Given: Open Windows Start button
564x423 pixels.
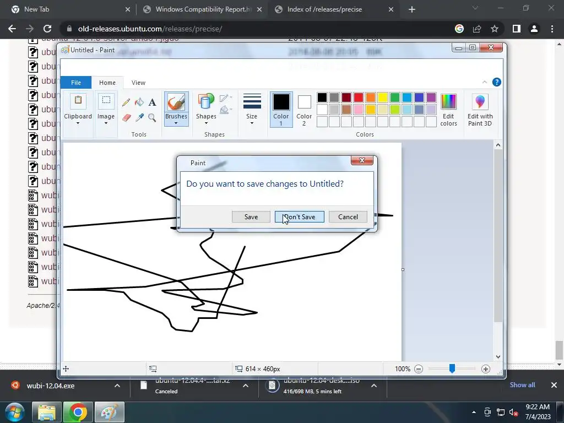Looking at the screenshot, I should click(x=15, y=413).
